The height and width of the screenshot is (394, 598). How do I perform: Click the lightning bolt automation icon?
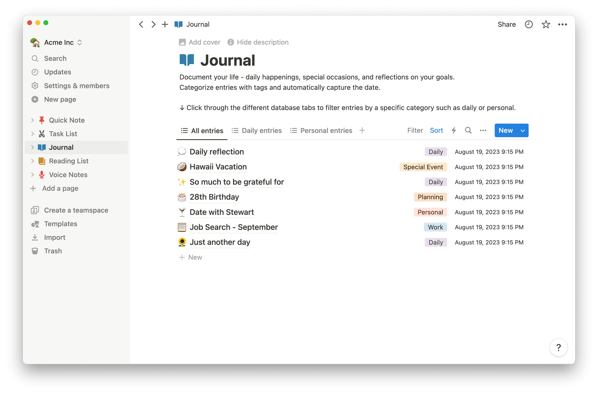tap(454, 131)
